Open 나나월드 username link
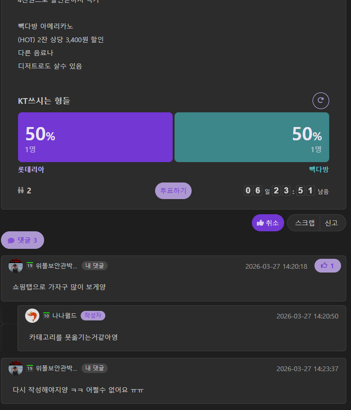The image size is (351, 410). [65, 316]
